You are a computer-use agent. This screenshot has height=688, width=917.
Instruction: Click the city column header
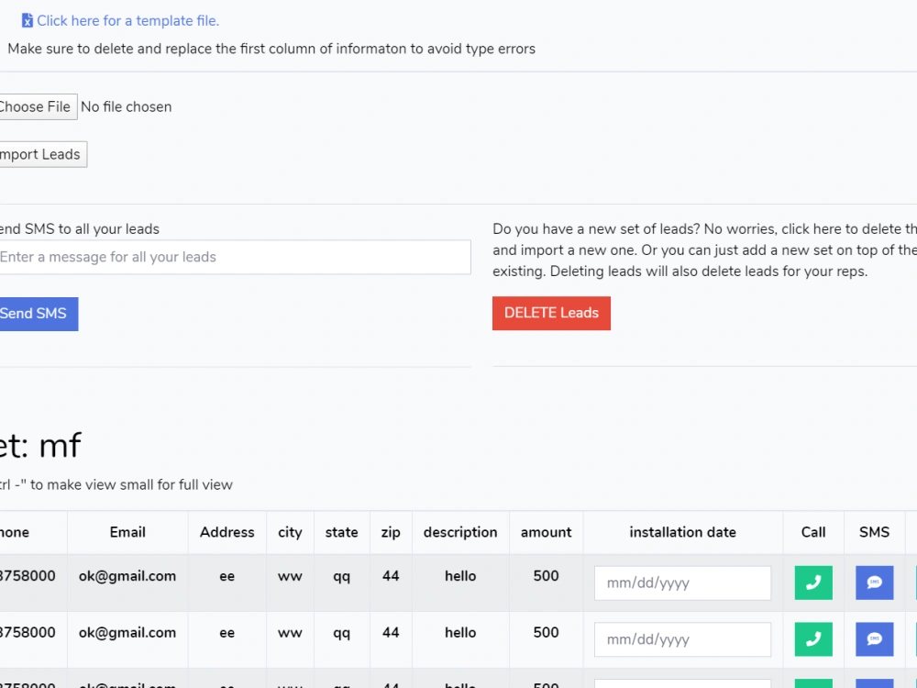[290, 532]
